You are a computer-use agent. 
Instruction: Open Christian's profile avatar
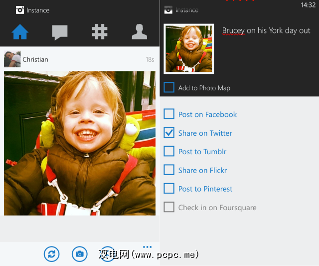(x=12, y=59)
